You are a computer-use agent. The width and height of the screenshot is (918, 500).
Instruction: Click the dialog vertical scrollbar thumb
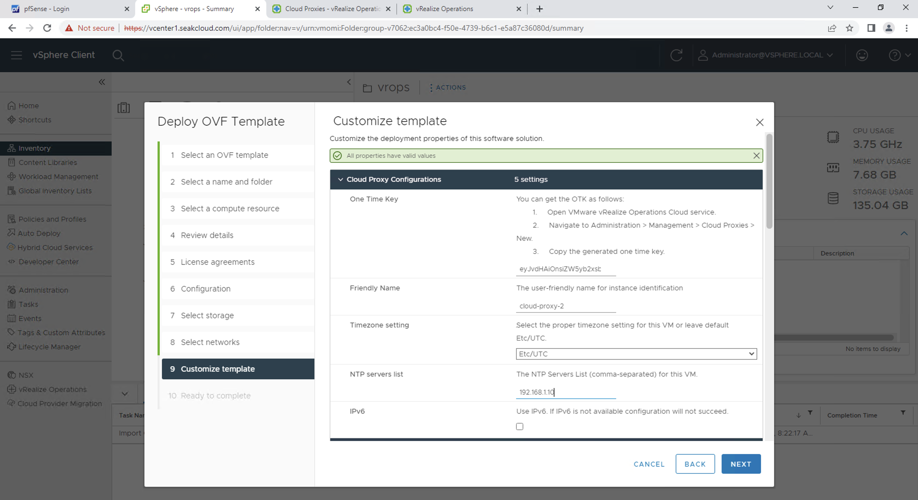769,181
